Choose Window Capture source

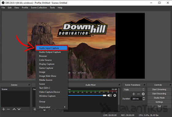(x=52, y=96)
